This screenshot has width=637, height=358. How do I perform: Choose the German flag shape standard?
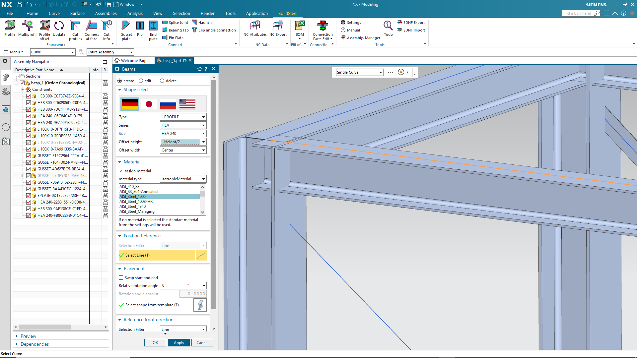(x=129, y=104)
